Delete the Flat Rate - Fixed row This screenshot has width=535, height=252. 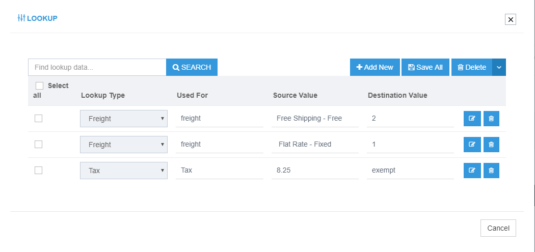coord(491,145)
